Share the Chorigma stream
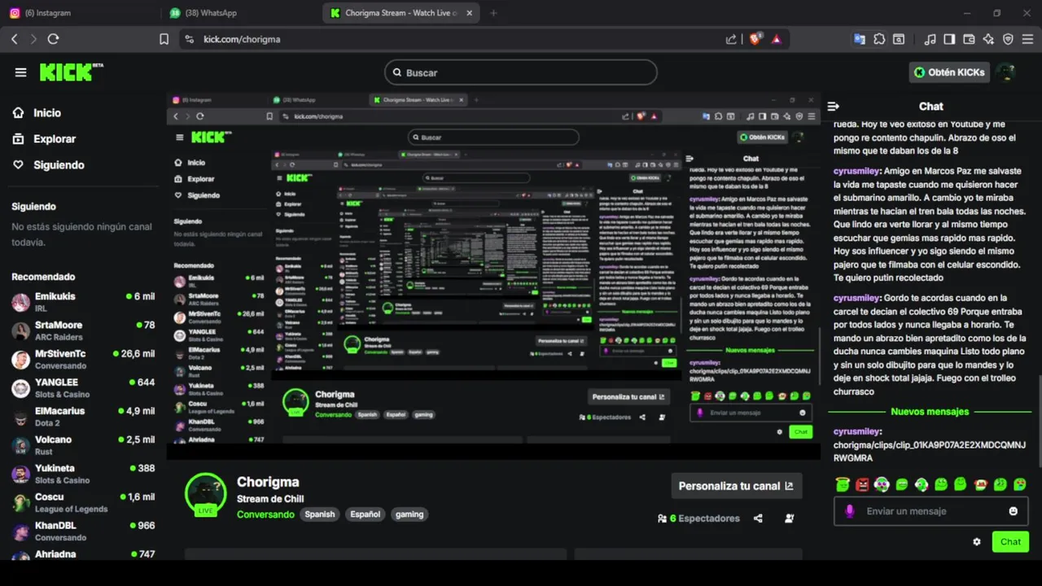This screenshot has height=586, width=1042. [758, 518]
